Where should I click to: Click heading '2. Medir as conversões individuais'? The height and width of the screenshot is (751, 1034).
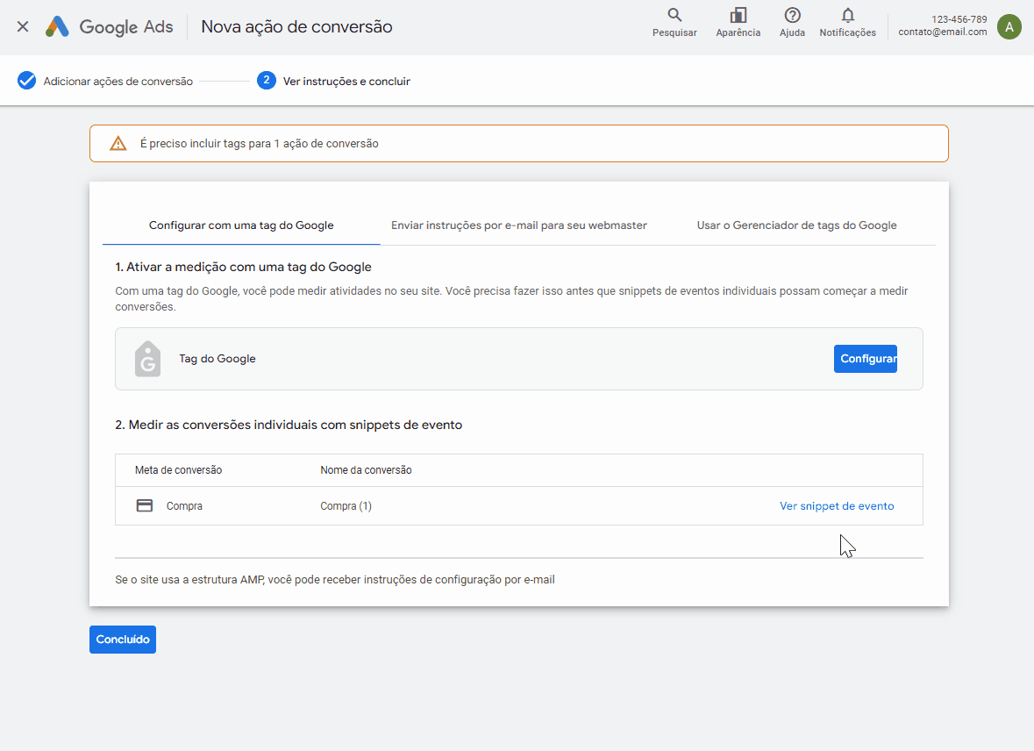289,425
